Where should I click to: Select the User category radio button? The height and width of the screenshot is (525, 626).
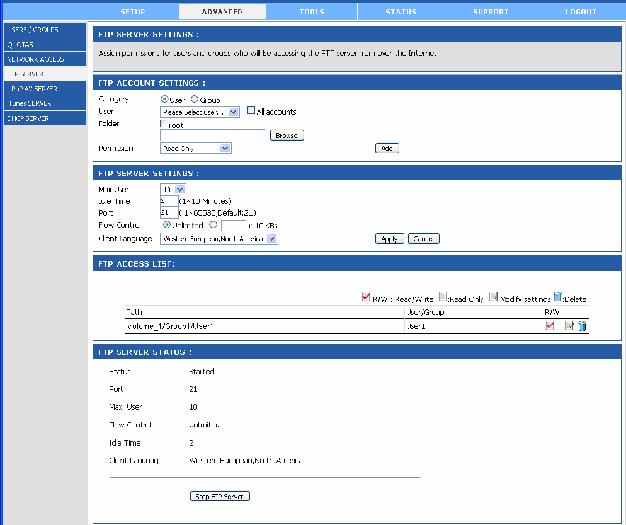(165, 100)
